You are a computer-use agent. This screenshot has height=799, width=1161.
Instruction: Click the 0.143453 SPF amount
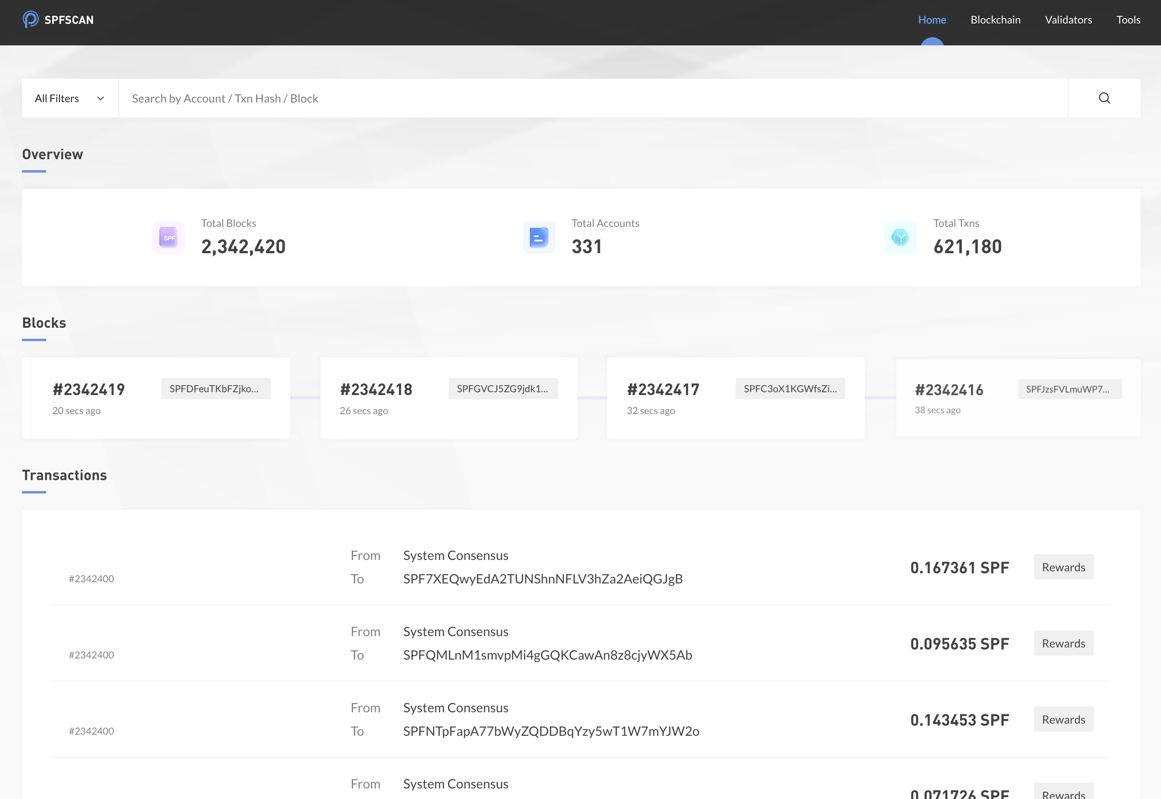tap(960, 720)
